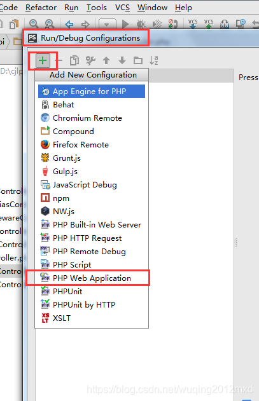Choose Compound configuration type
The height and width of the screenshot is (401, 259).
pos(92,131)
